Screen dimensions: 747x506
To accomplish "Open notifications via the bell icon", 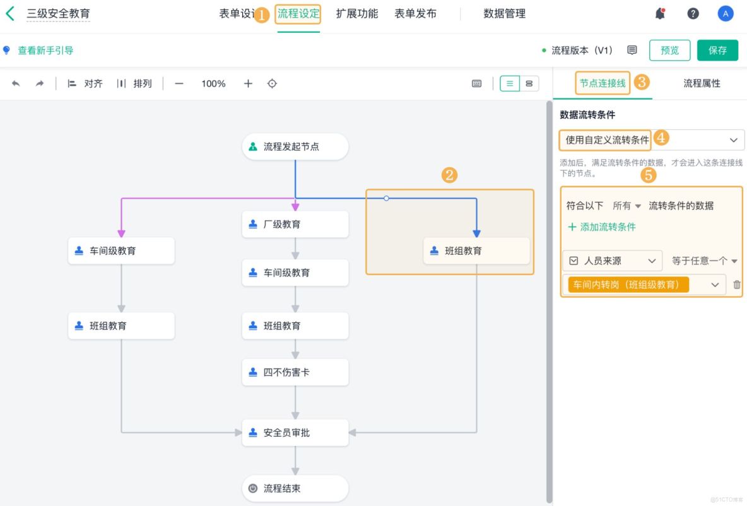I will point(661,13).
